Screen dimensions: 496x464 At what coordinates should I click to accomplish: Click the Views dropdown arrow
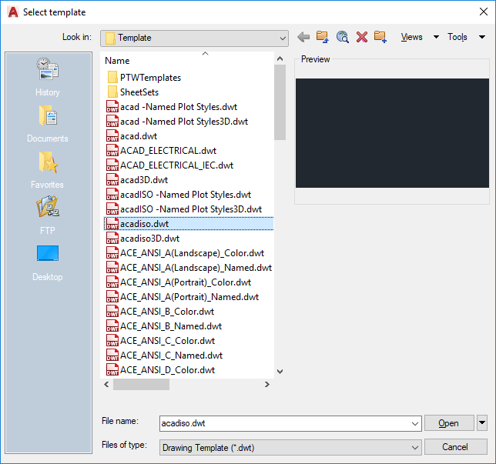[436, 37]
